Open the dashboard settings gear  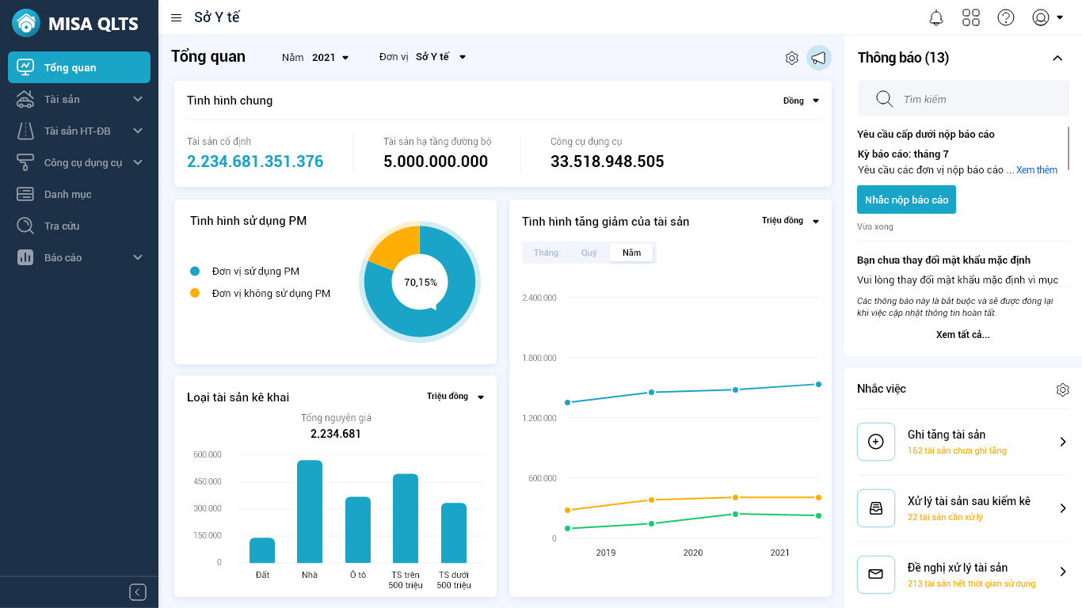tap(791, 58)
